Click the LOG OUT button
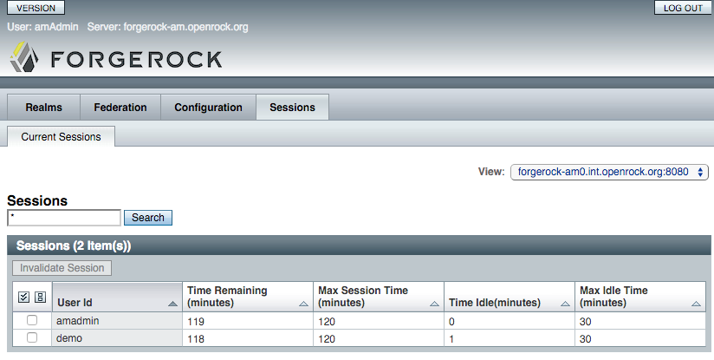The height and width of the screenshot is (360, 714). tap(683, 8)
